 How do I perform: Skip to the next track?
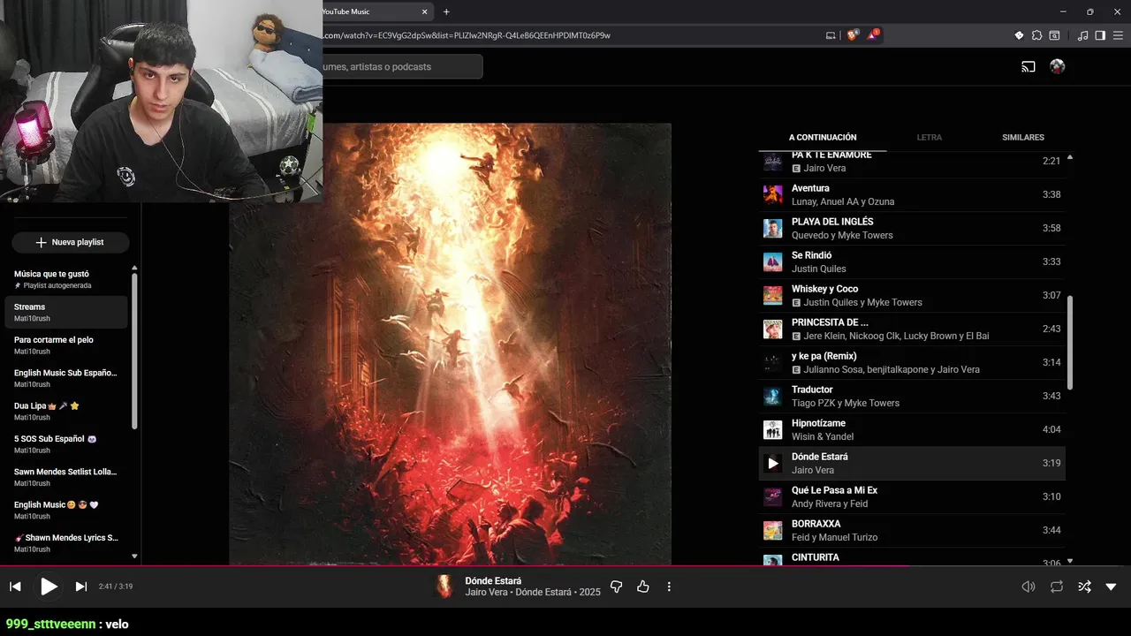coord(81,587)
